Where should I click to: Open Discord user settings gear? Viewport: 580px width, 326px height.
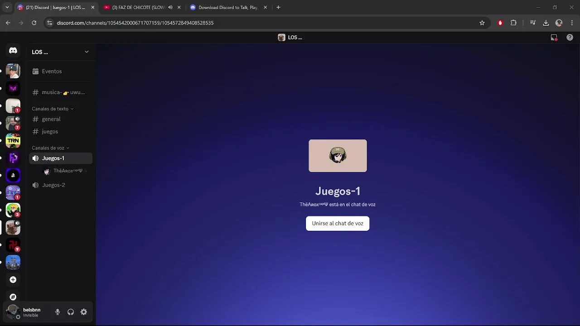pyautogui.click(x=84, y=312)
